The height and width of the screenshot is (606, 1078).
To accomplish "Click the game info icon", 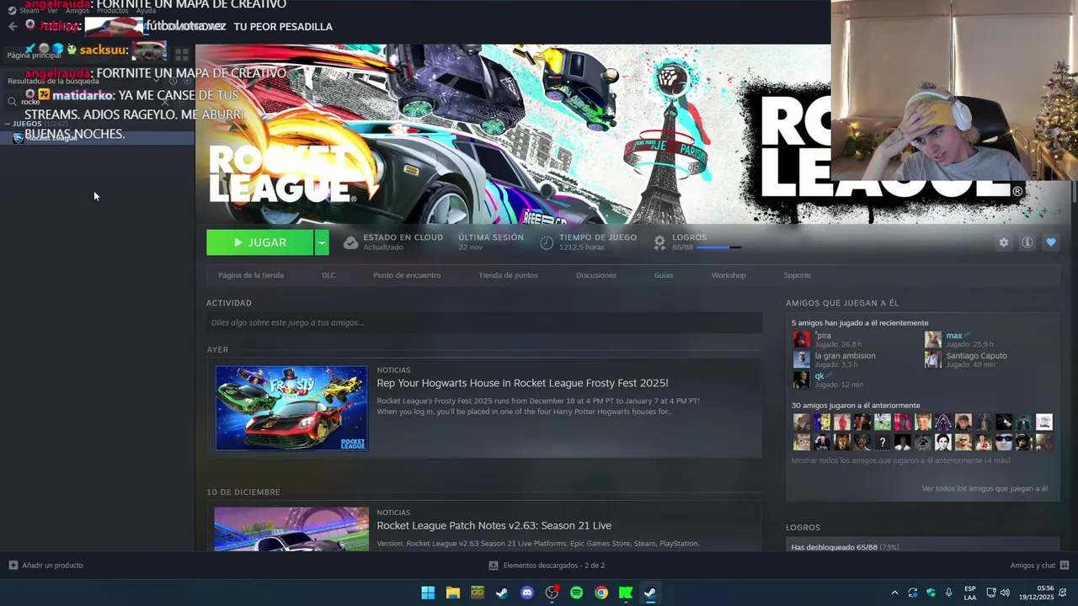I will pyautogui.click(x=1027, y=242).
